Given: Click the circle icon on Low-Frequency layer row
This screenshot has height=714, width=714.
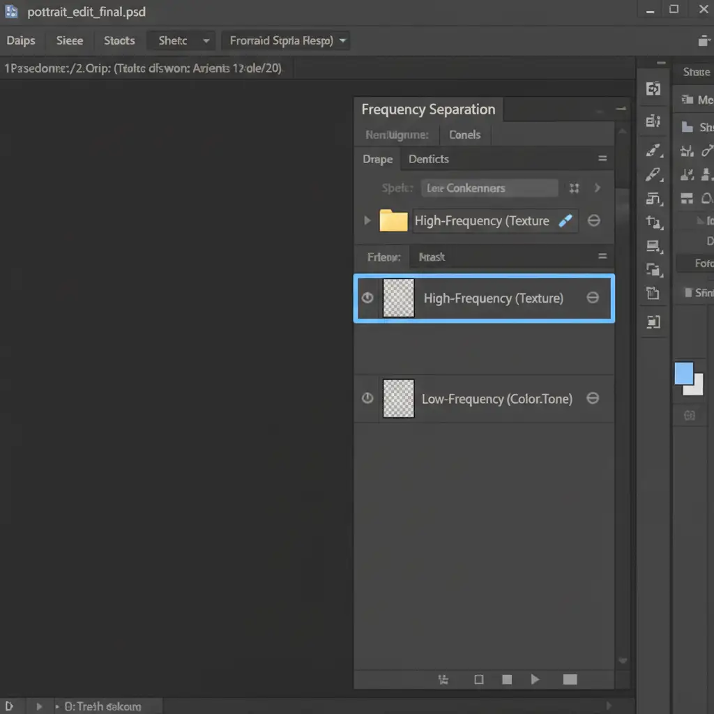Looking at the screenshot, I should (x=593, y=398).
